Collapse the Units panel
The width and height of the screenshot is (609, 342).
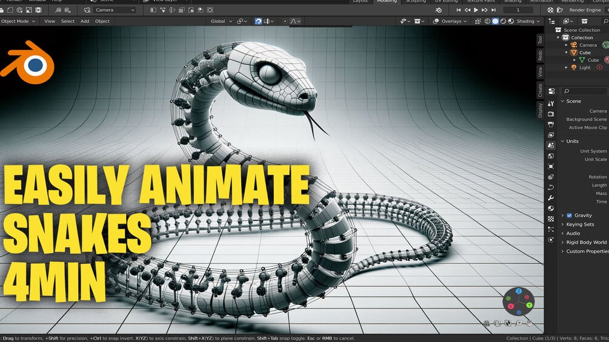[x=562, y=141]
